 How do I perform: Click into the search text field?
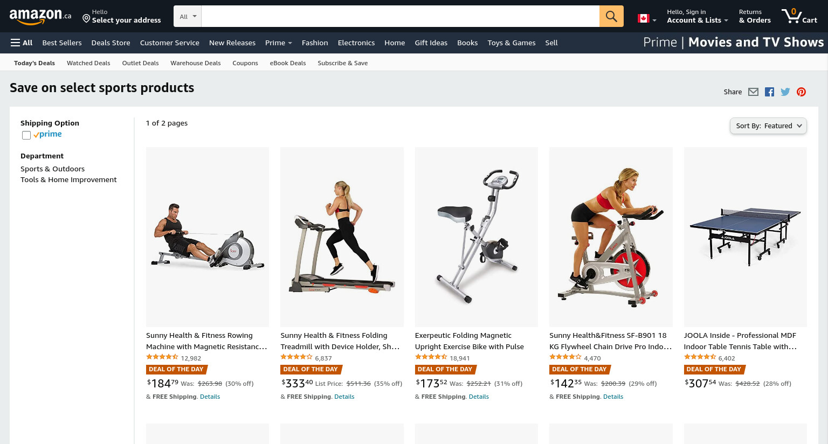tap(400, 16)
